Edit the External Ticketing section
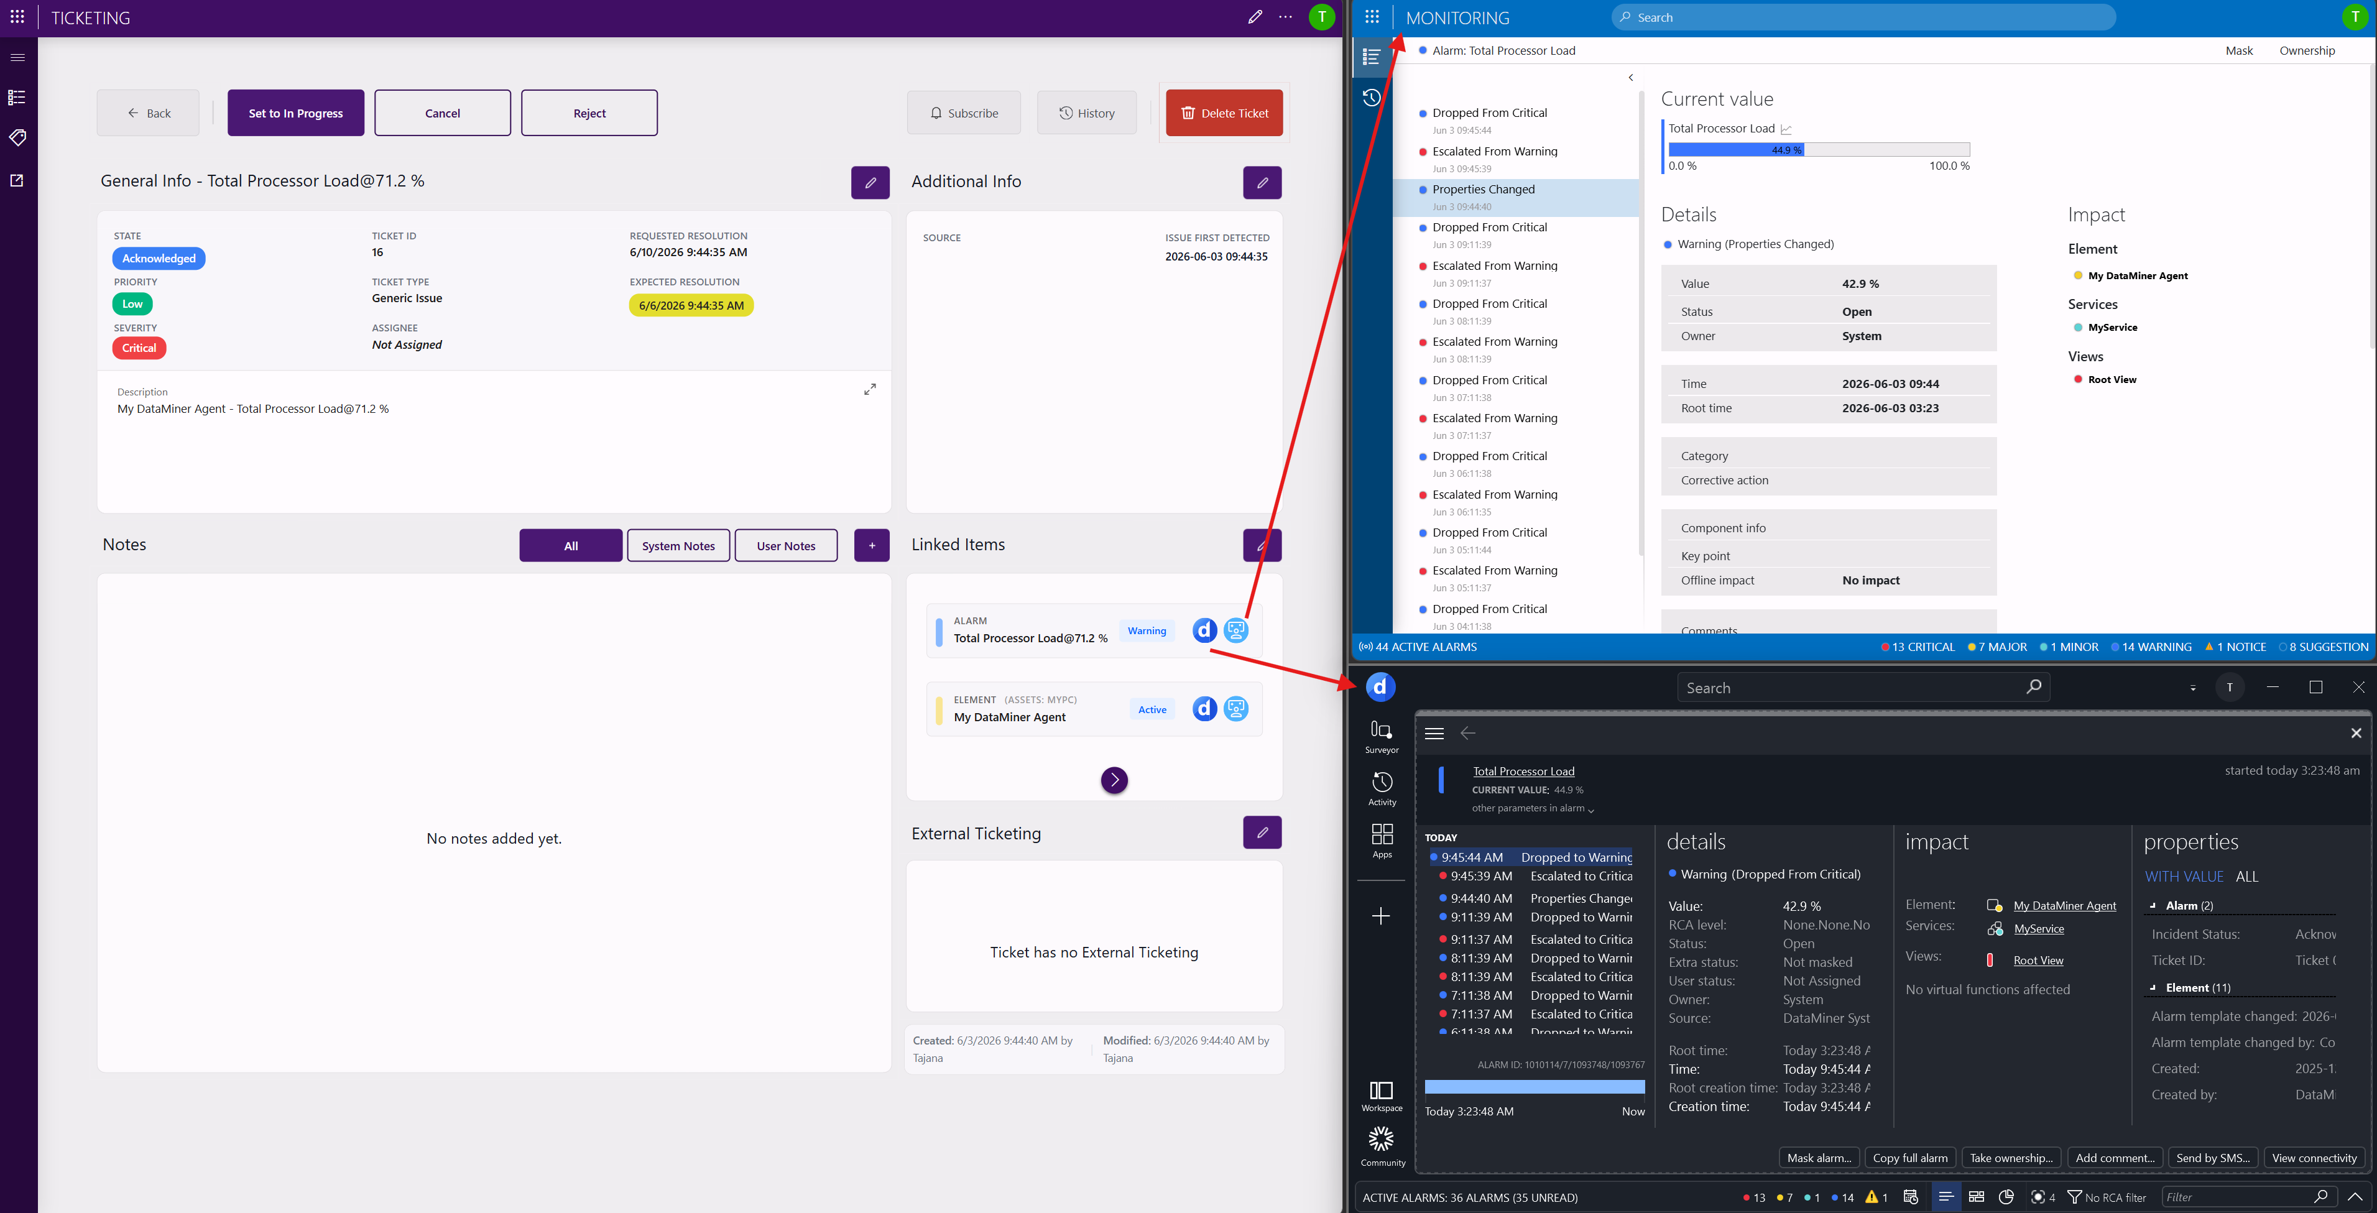This screenshot has width=2377, height=1213. (1262, 832)
